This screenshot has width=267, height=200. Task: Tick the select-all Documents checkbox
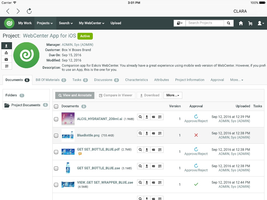56,107
